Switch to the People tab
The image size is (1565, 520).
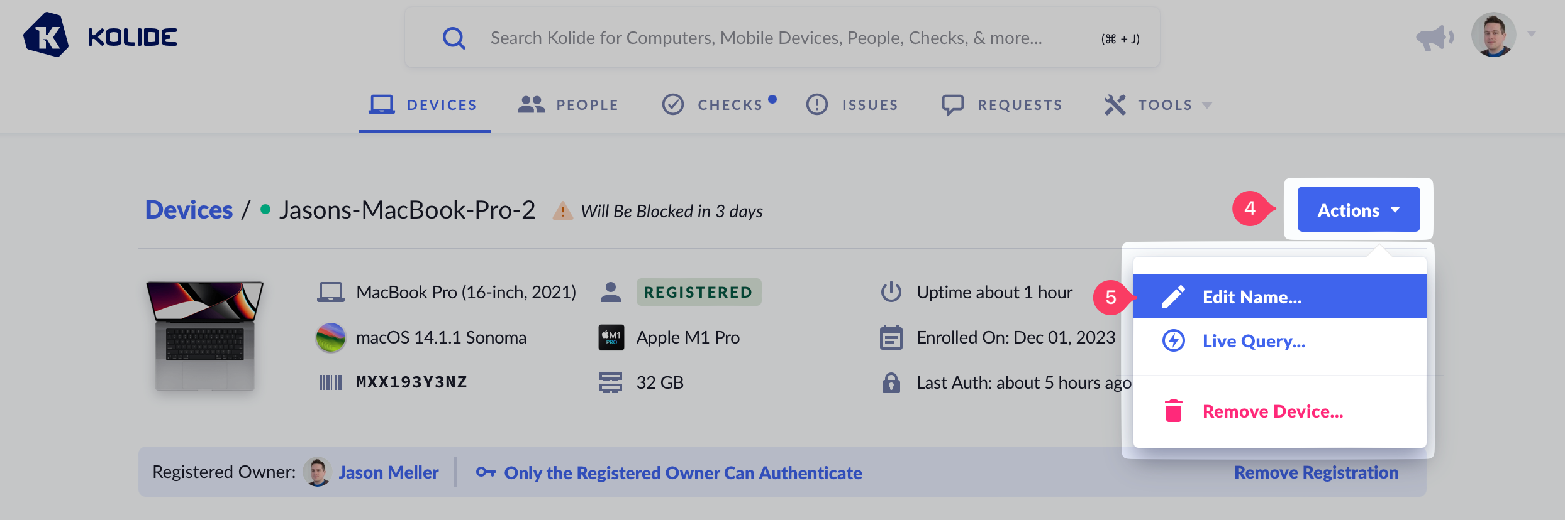tap(569, 105)
